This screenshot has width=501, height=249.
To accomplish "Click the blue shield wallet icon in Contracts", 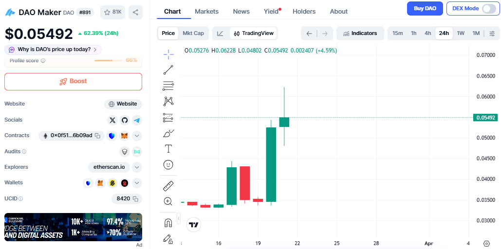I will pos(112,136).
